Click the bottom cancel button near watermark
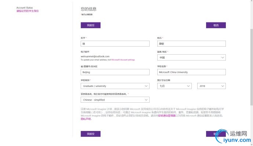Viewport: 253px width, 146px height. (x=216, y=134)
